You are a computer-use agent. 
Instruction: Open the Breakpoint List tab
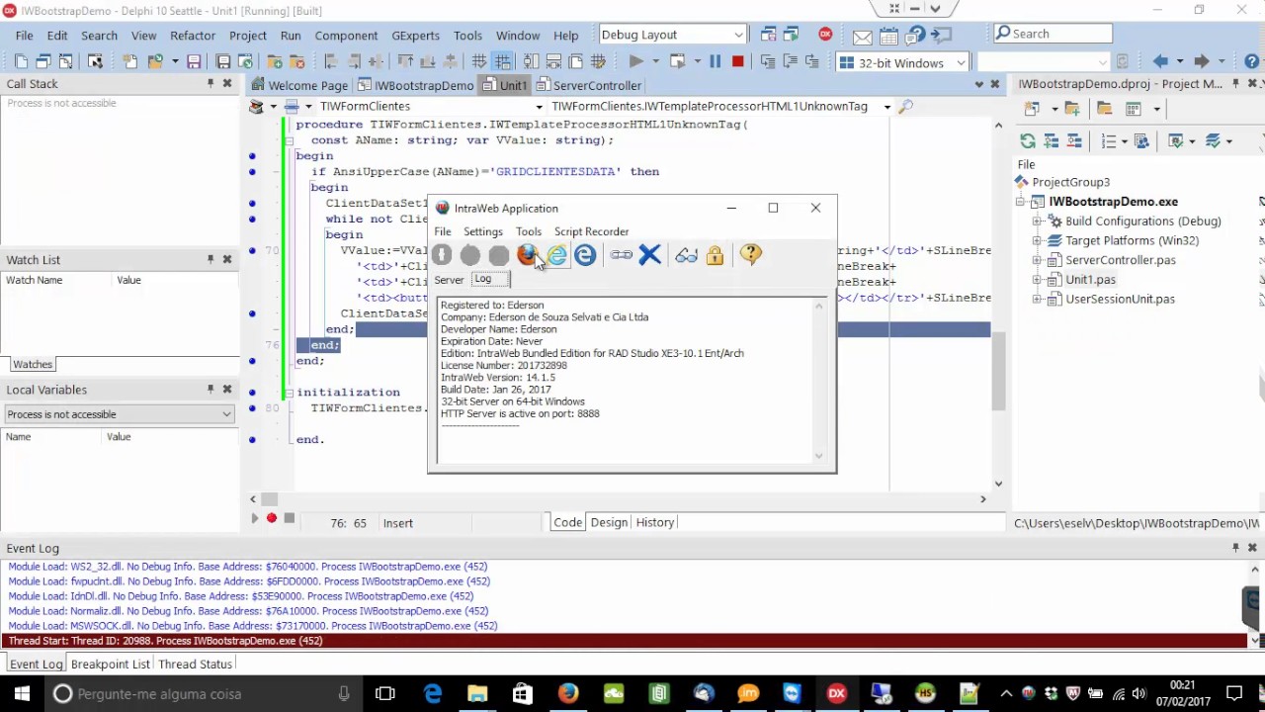pyautogui.click(x=110, y=664)
